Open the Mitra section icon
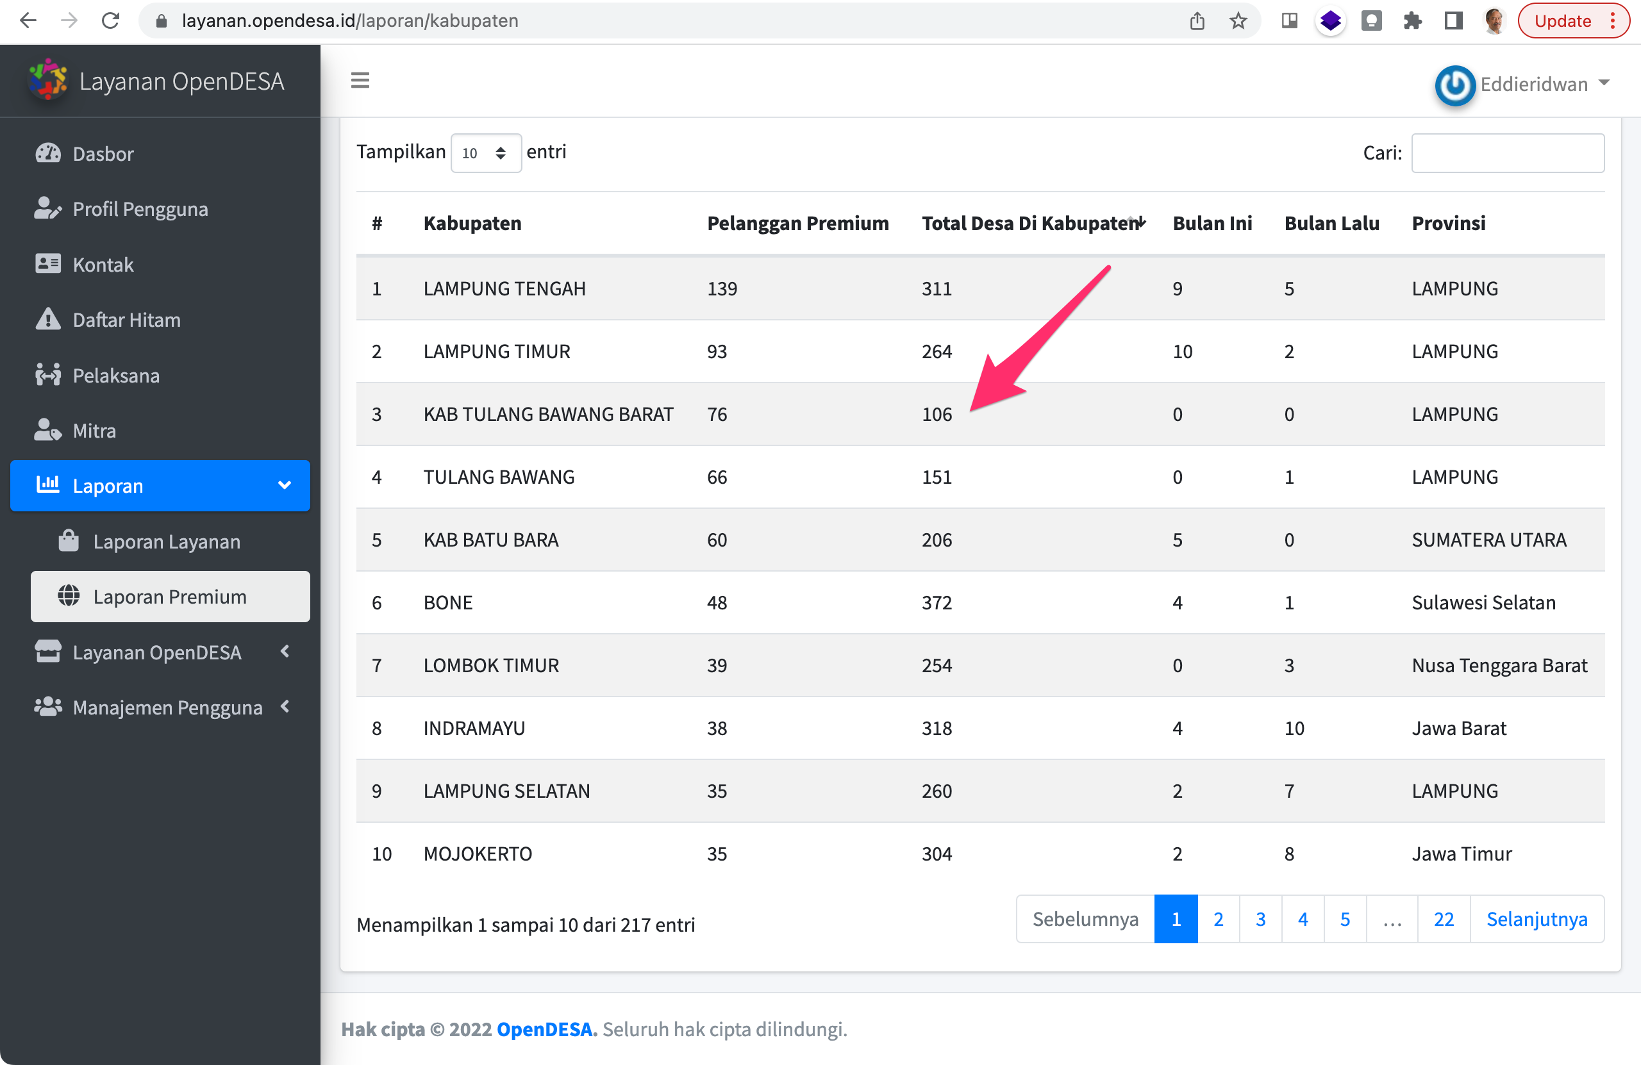 point(48,430)
